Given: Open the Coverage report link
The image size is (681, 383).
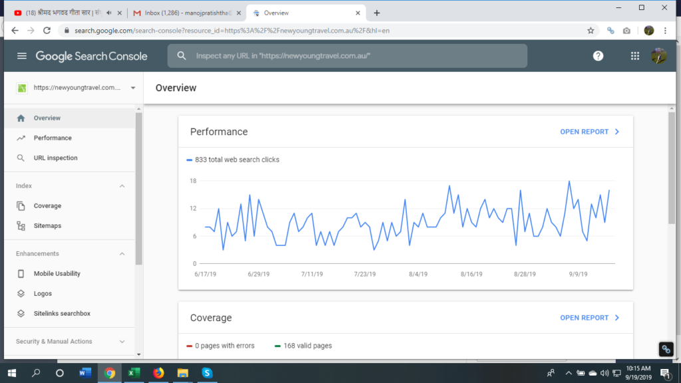Looking at the screenshot, I should 589,318.
